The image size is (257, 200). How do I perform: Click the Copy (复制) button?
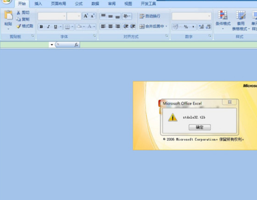(x=23, y=19)
